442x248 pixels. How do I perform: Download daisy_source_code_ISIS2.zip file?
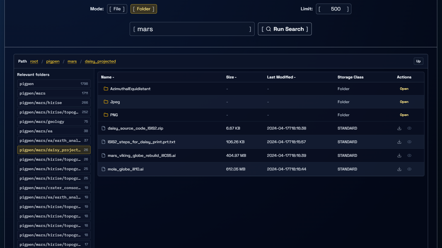(x=399, y=128)
